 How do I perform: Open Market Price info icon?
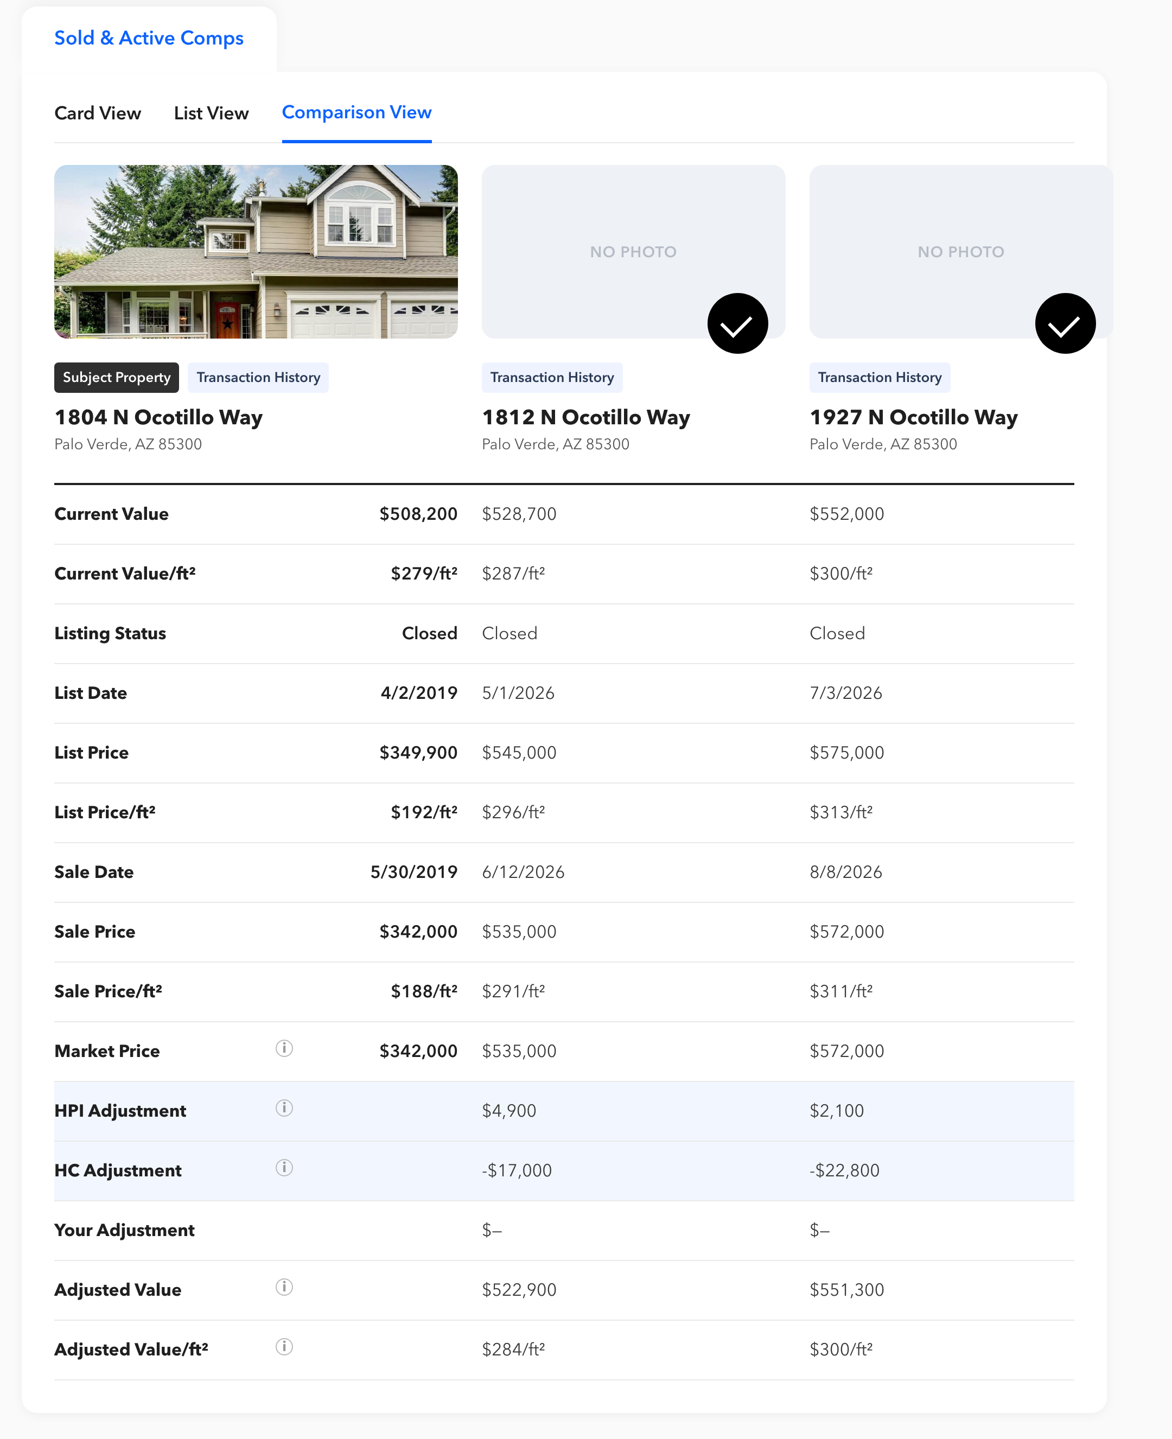pos(284,1048)
